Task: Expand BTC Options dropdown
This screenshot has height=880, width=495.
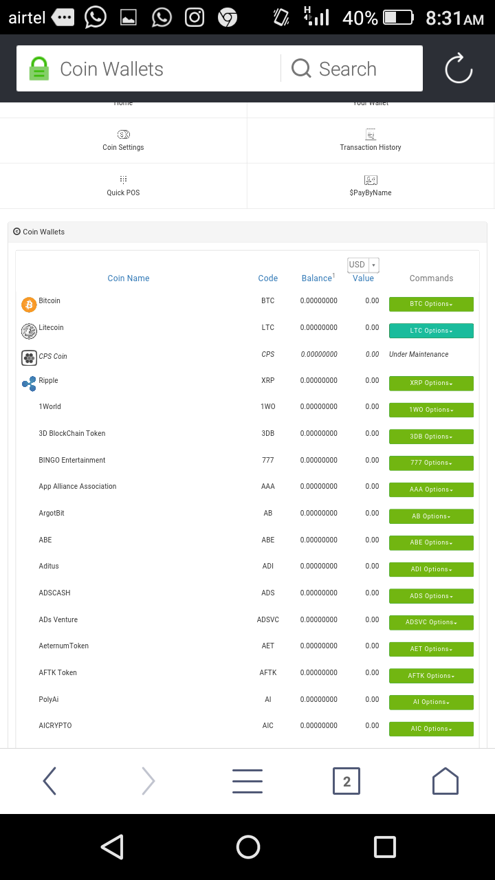Action: pyautogui.click(x=431, y=304)
